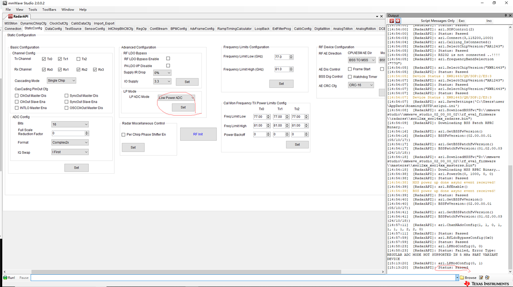Click Pause script button
This screenshot has width=513, height=287.
click(24, 277)
